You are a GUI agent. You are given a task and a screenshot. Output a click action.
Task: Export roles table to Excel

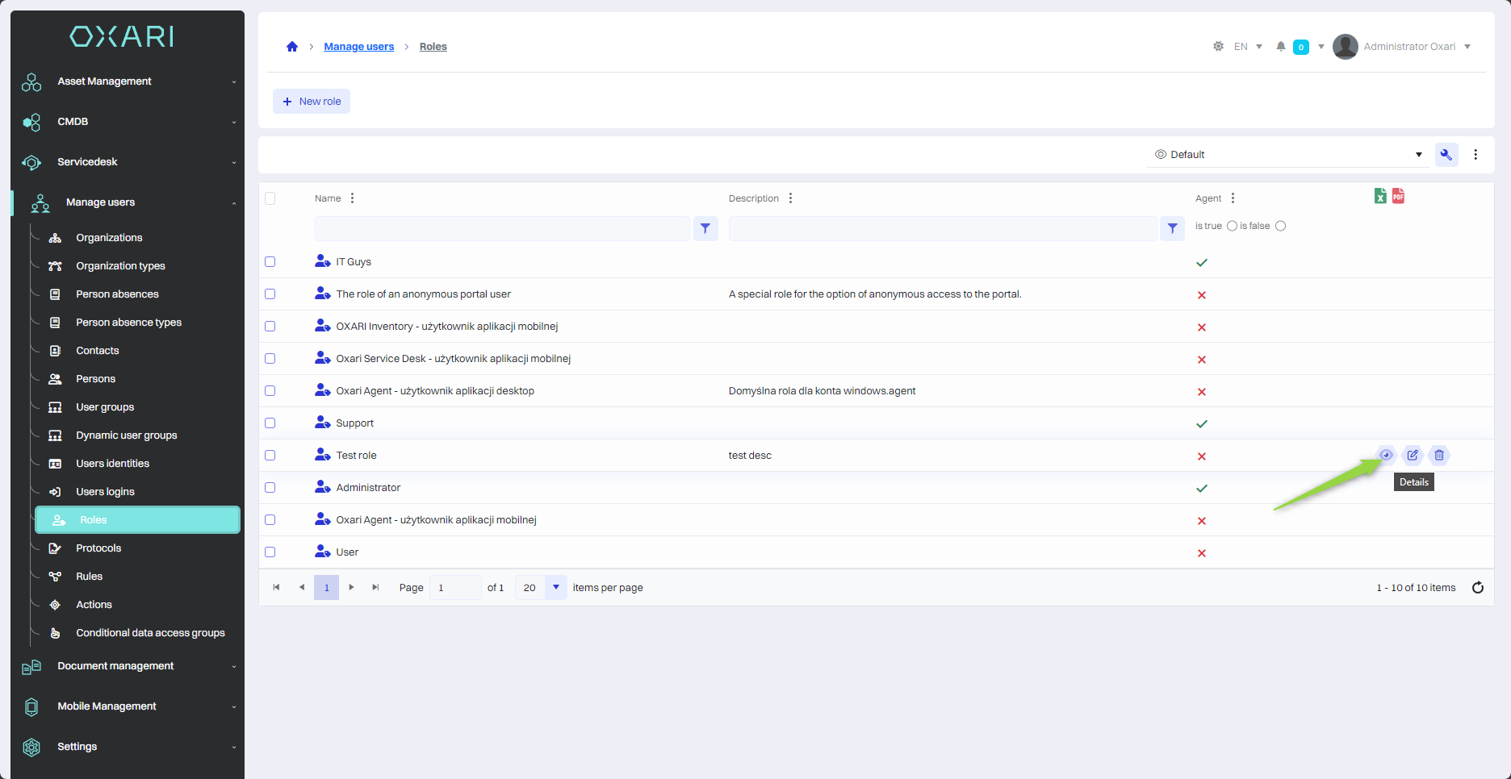[1380, 196]
